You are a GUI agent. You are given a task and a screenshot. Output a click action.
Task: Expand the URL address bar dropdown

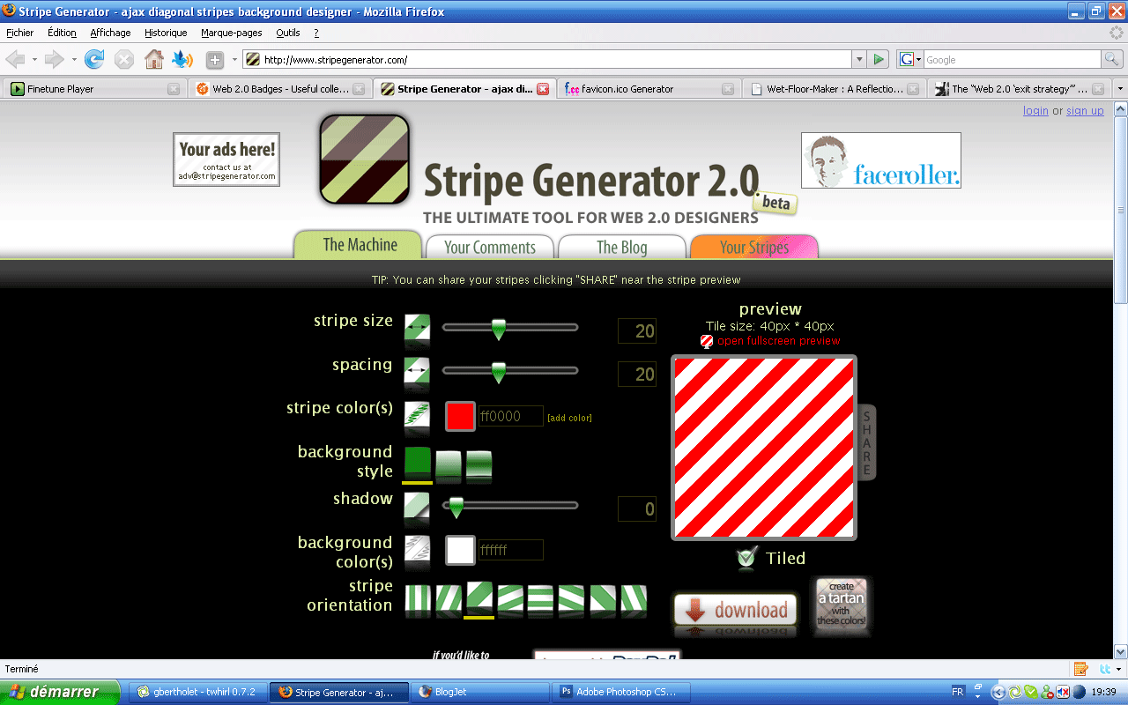click(859, 60)
